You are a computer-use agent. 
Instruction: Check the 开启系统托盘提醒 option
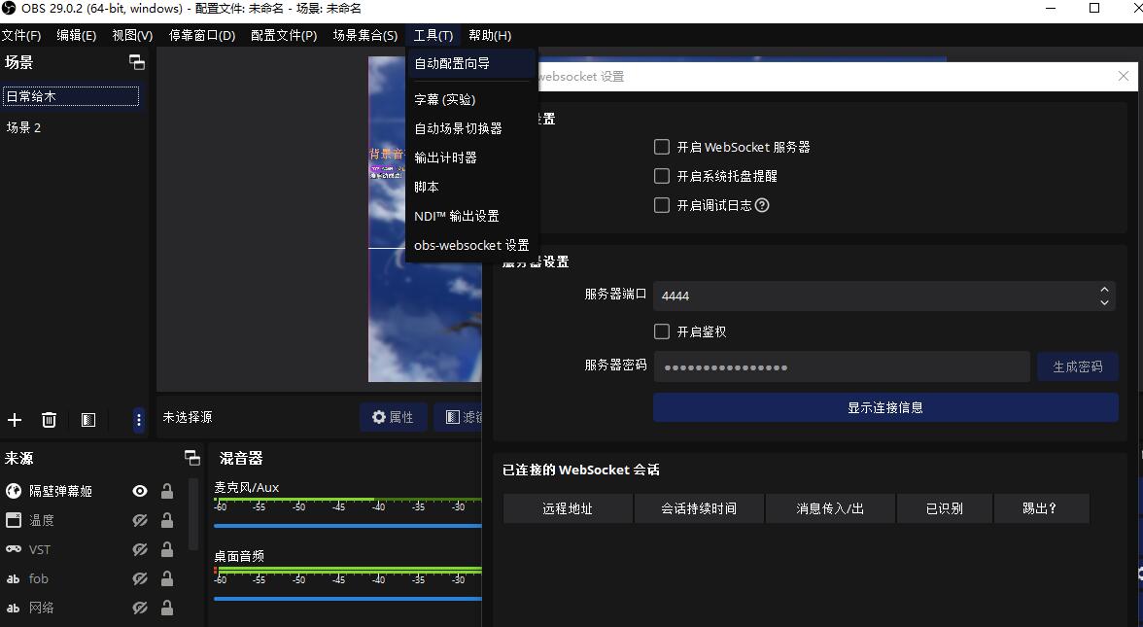click(662, 176)
